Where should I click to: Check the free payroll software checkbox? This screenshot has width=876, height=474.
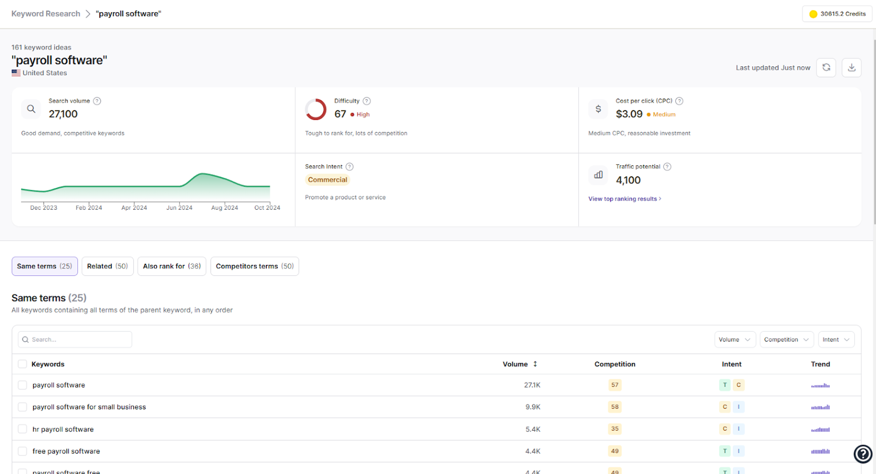tap(22, 451)
